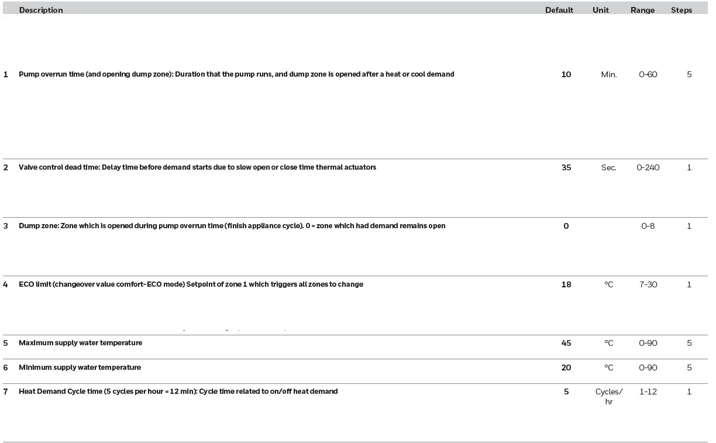Click the Dump zone parameter description
This screenshot has height=443, width=716.
(232, 226)
